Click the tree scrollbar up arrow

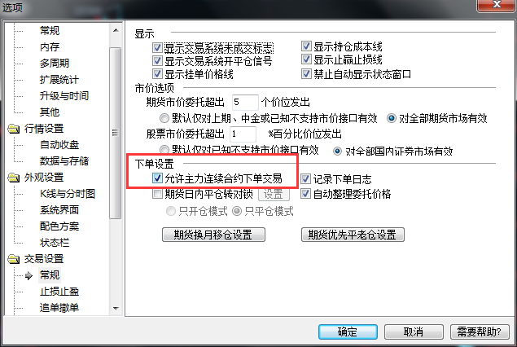[116, 31]
